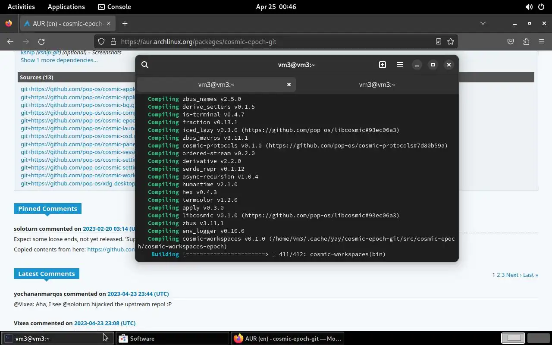Close the AUR cosmic-epoch browser tab

[109, 24]
